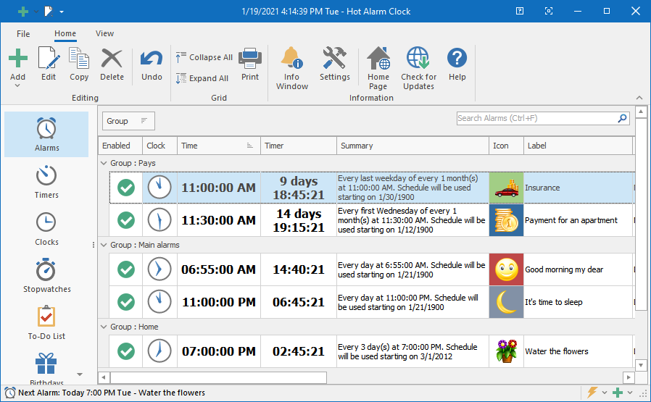Image resolution: width=651 pixels, height=402 pixels.
Task: Open the dropdown arrow under Add
Action: [17, 86]
